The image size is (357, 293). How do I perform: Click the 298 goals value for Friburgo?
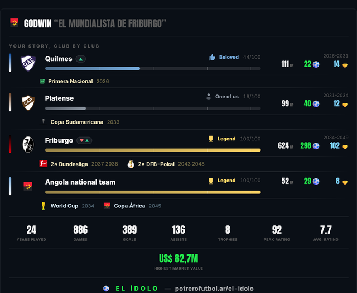pos(306,145)
